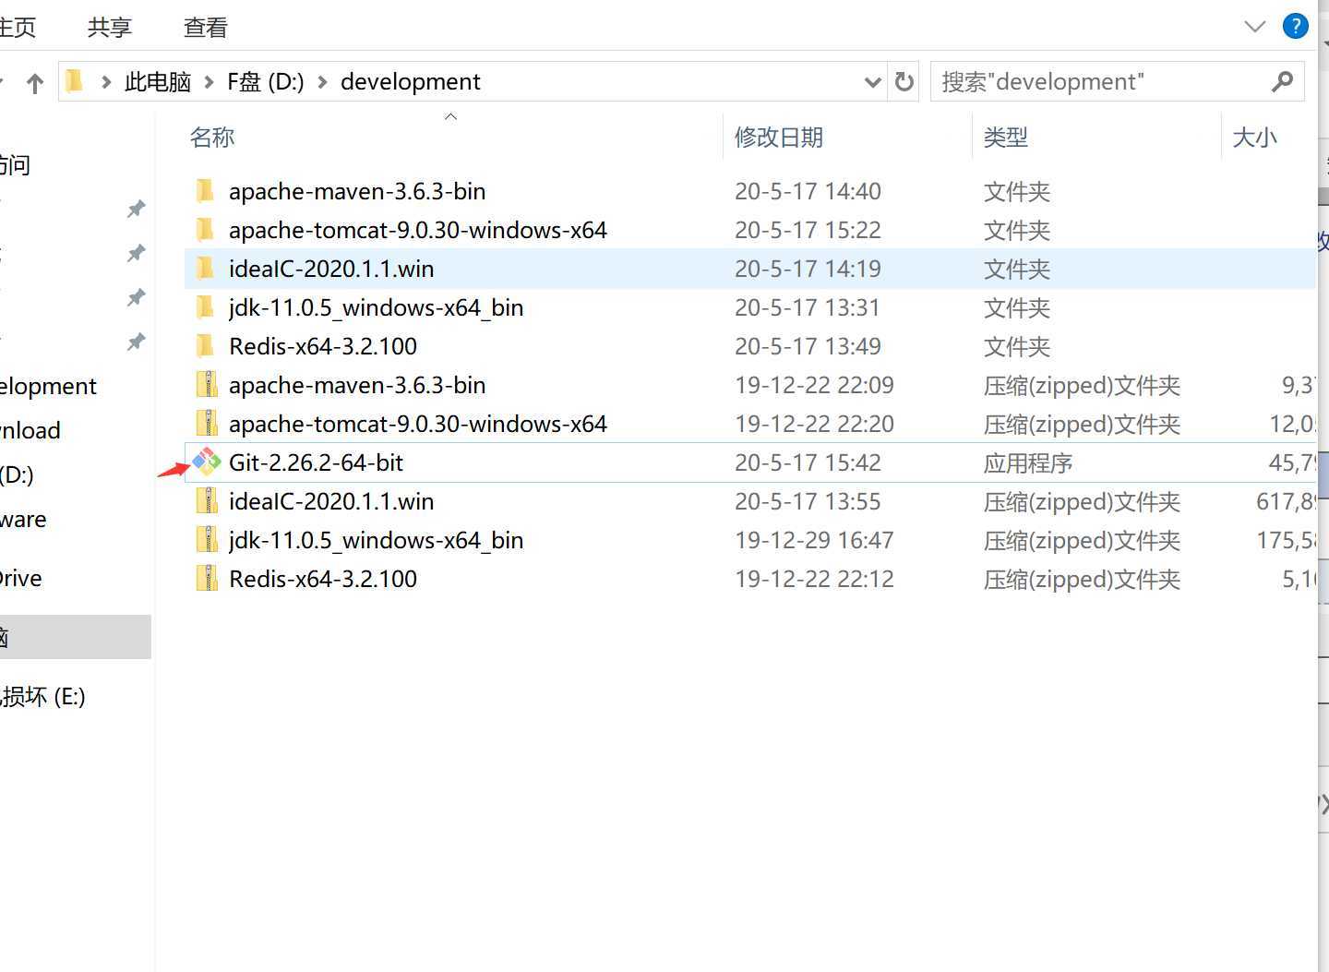Navigate to F盘 (D:) in breadcrumb
The width and height of the screenshot is (1329, 972).
(266, 82)
